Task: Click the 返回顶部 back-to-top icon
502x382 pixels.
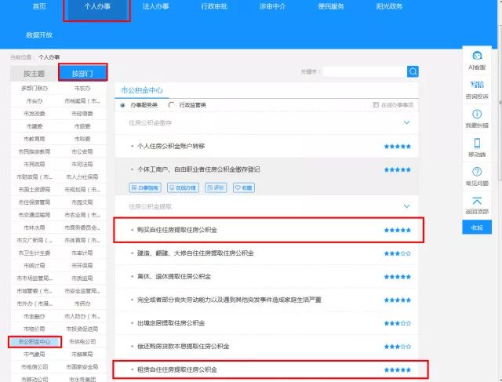Action: [477, 203]
